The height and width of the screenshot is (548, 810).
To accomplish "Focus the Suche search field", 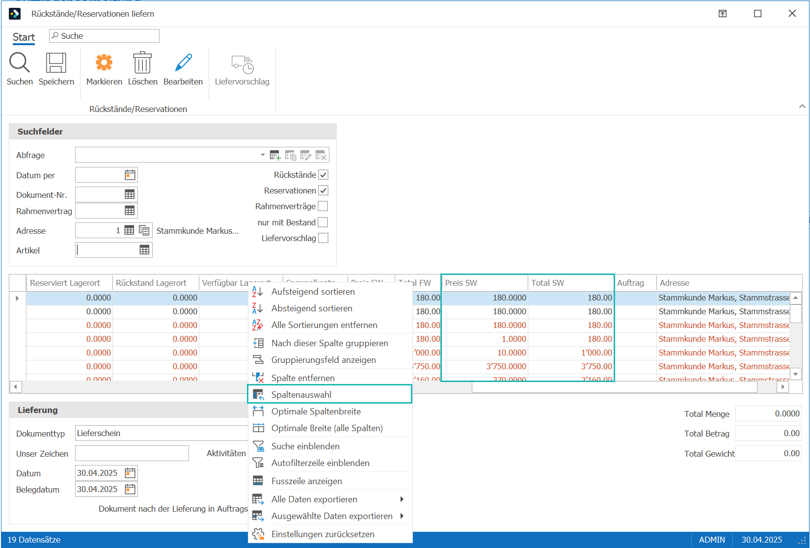I will [104, 36].
